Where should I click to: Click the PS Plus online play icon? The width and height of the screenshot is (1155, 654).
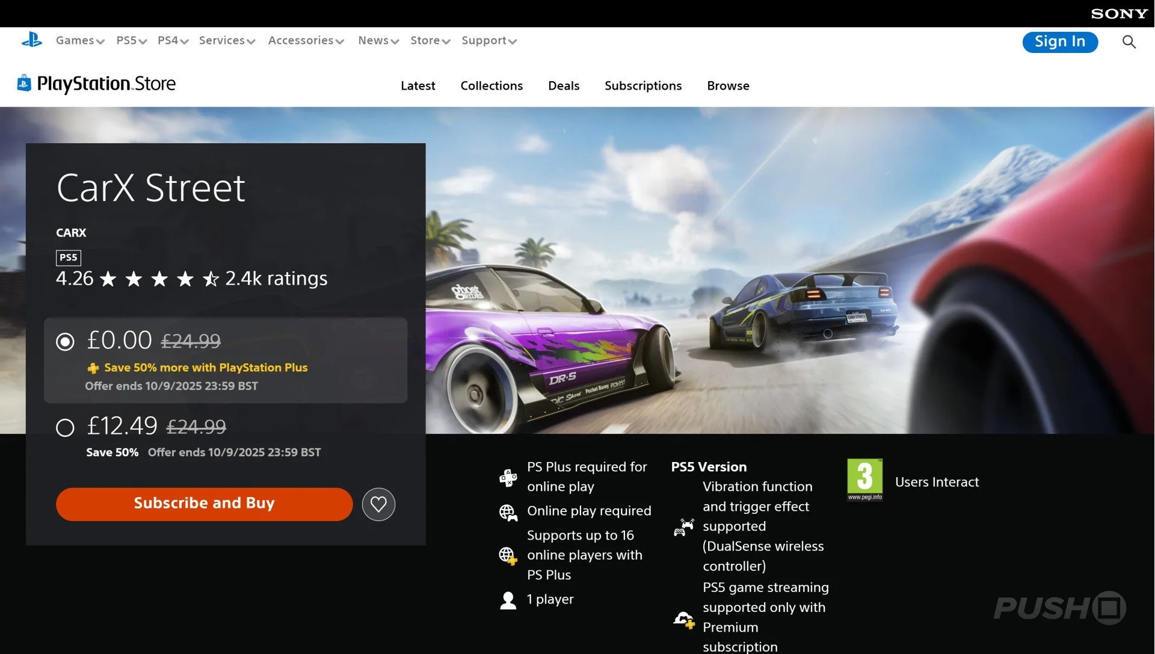[x=508, y=477]
